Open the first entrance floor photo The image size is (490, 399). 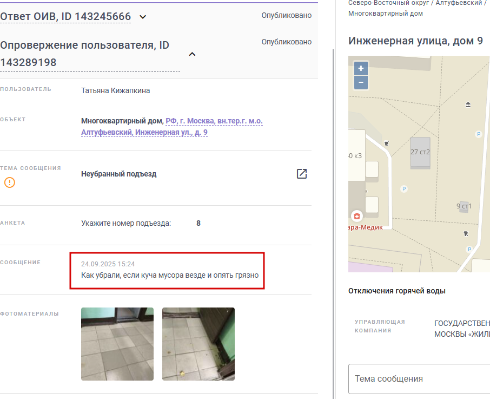117,344
